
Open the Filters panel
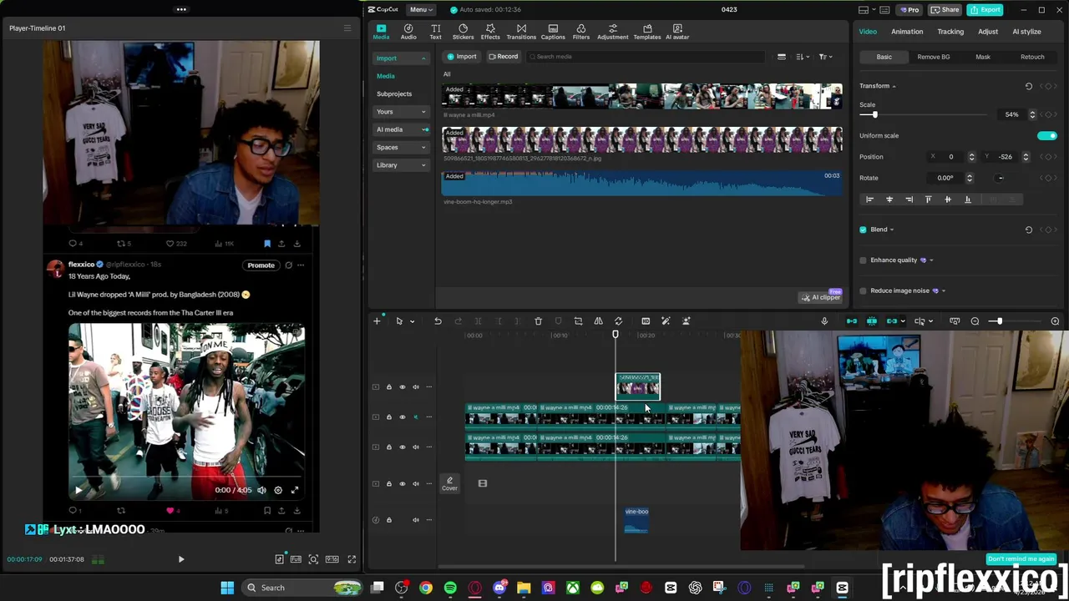point(581,32)
